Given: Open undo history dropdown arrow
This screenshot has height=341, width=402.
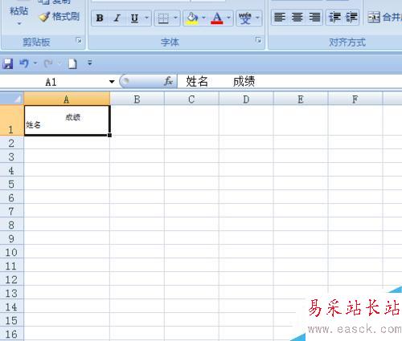Looking at the screenshot, I should (x=35, y=63).
